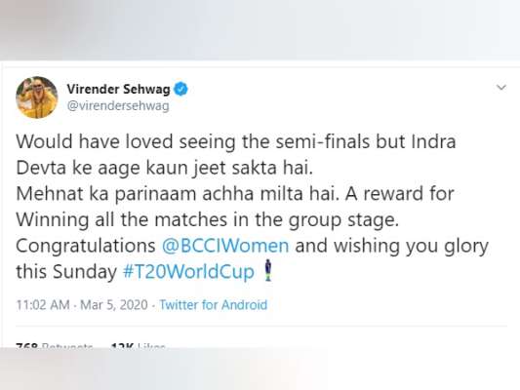Image resolution: width=520 pixels, height=390 pixels.
Task: Open the @BCCIWomen mention
Action: tap(225, 246)
